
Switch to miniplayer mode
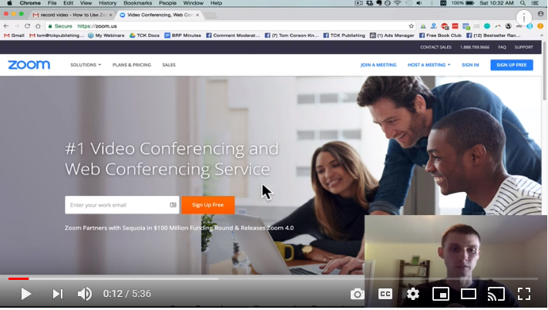[x=441, y=294]
